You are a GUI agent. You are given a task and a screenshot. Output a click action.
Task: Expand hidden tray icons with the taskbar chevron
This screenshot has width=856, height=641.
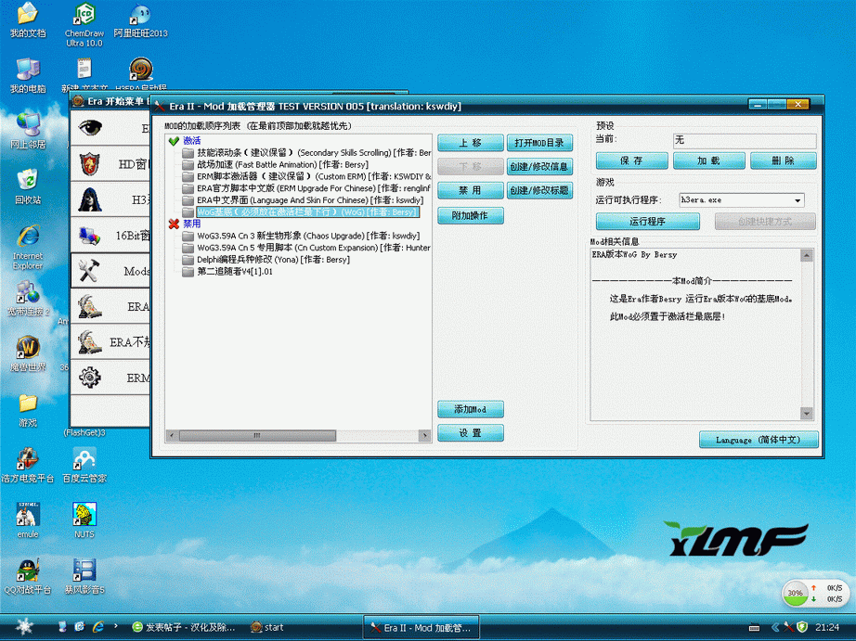pos(774,627)
